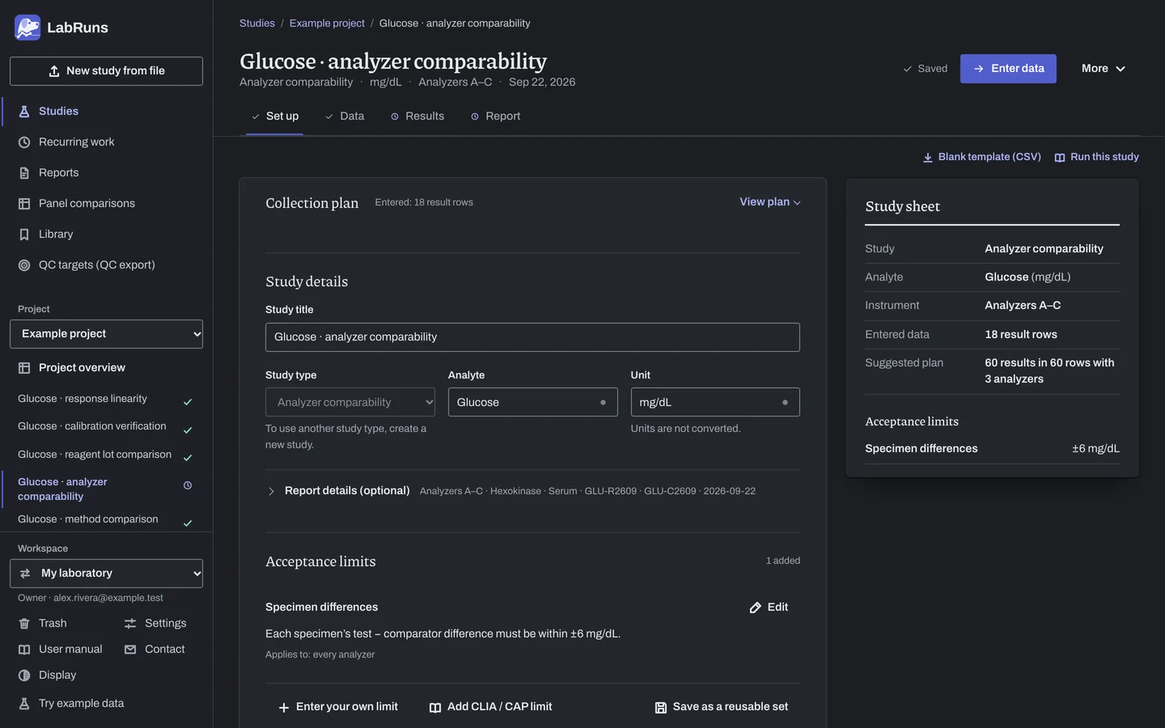Screen dimensions: 1165x728
Task: Click the '60 results in 60 rows' suggested plan
Action: (x=1049, y=371)
